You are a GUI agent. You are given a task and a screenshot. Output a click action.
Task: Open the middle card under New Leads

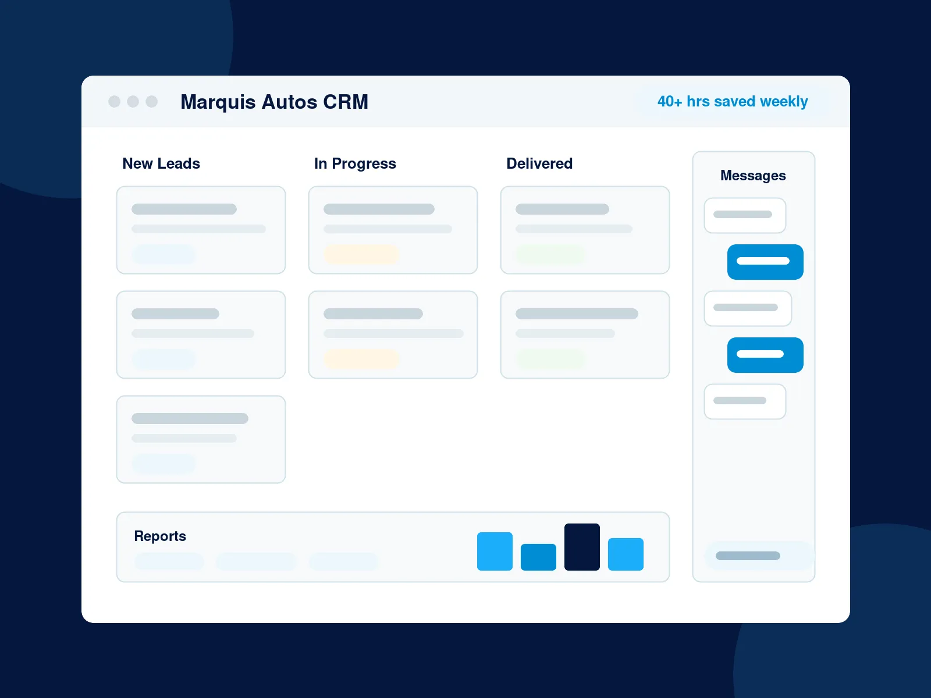pyautogui.click(x=201, y=334)
